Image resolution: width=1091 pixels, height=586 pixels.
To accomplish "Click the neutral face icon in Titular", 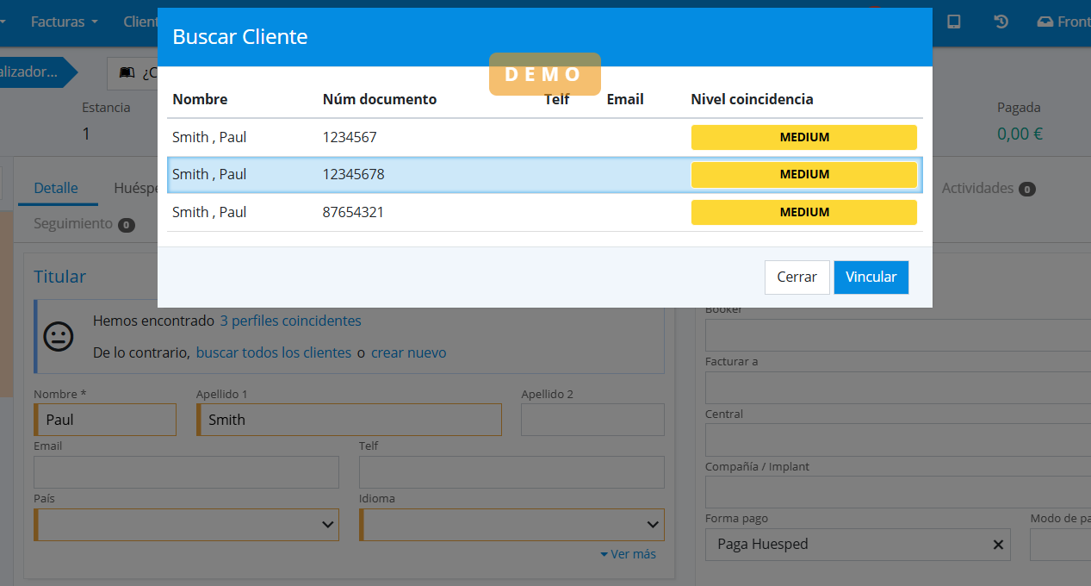I will click(59, 336).
